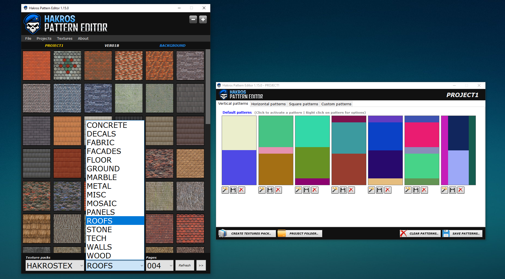Click wand icon under first vertical pattern
The width and height of the screenshot is (505, 279).
coord(225,190)
